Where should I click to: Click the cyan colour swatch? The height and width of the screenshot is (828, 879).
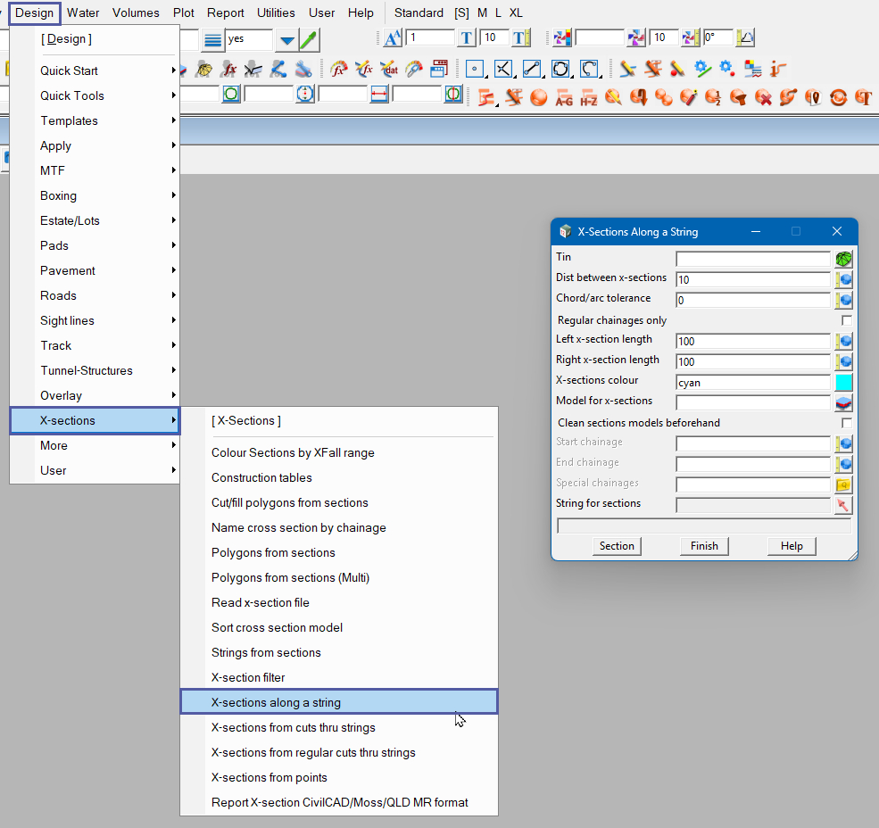click(843, 383)
